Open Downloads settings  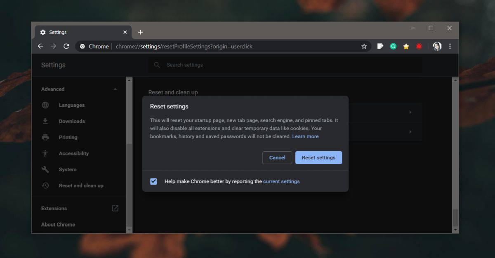pos(72,121)
